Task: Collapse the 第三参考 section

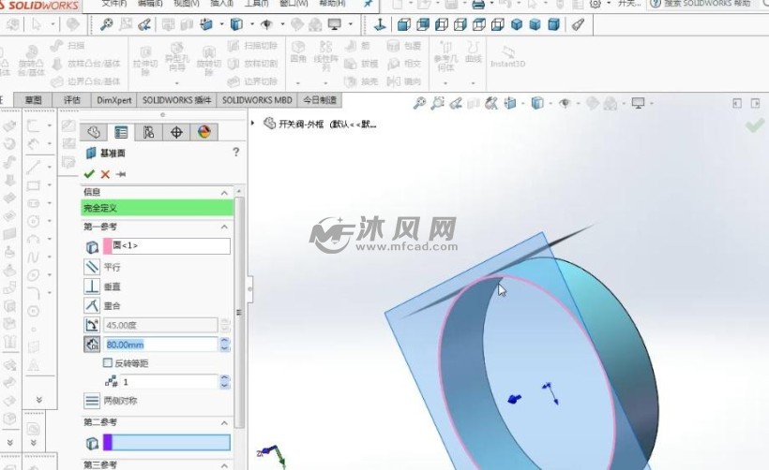Action: click(224, 465)
